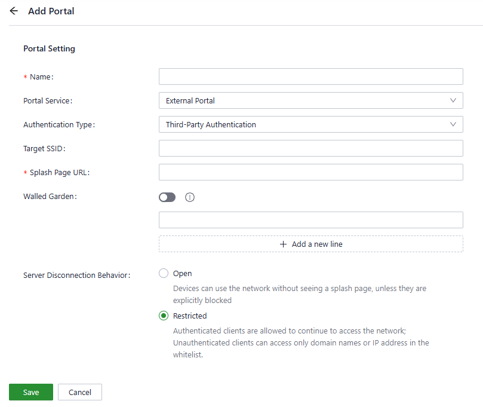
Task: Click the Authentication Type chevron arrow
Action: 453,124
